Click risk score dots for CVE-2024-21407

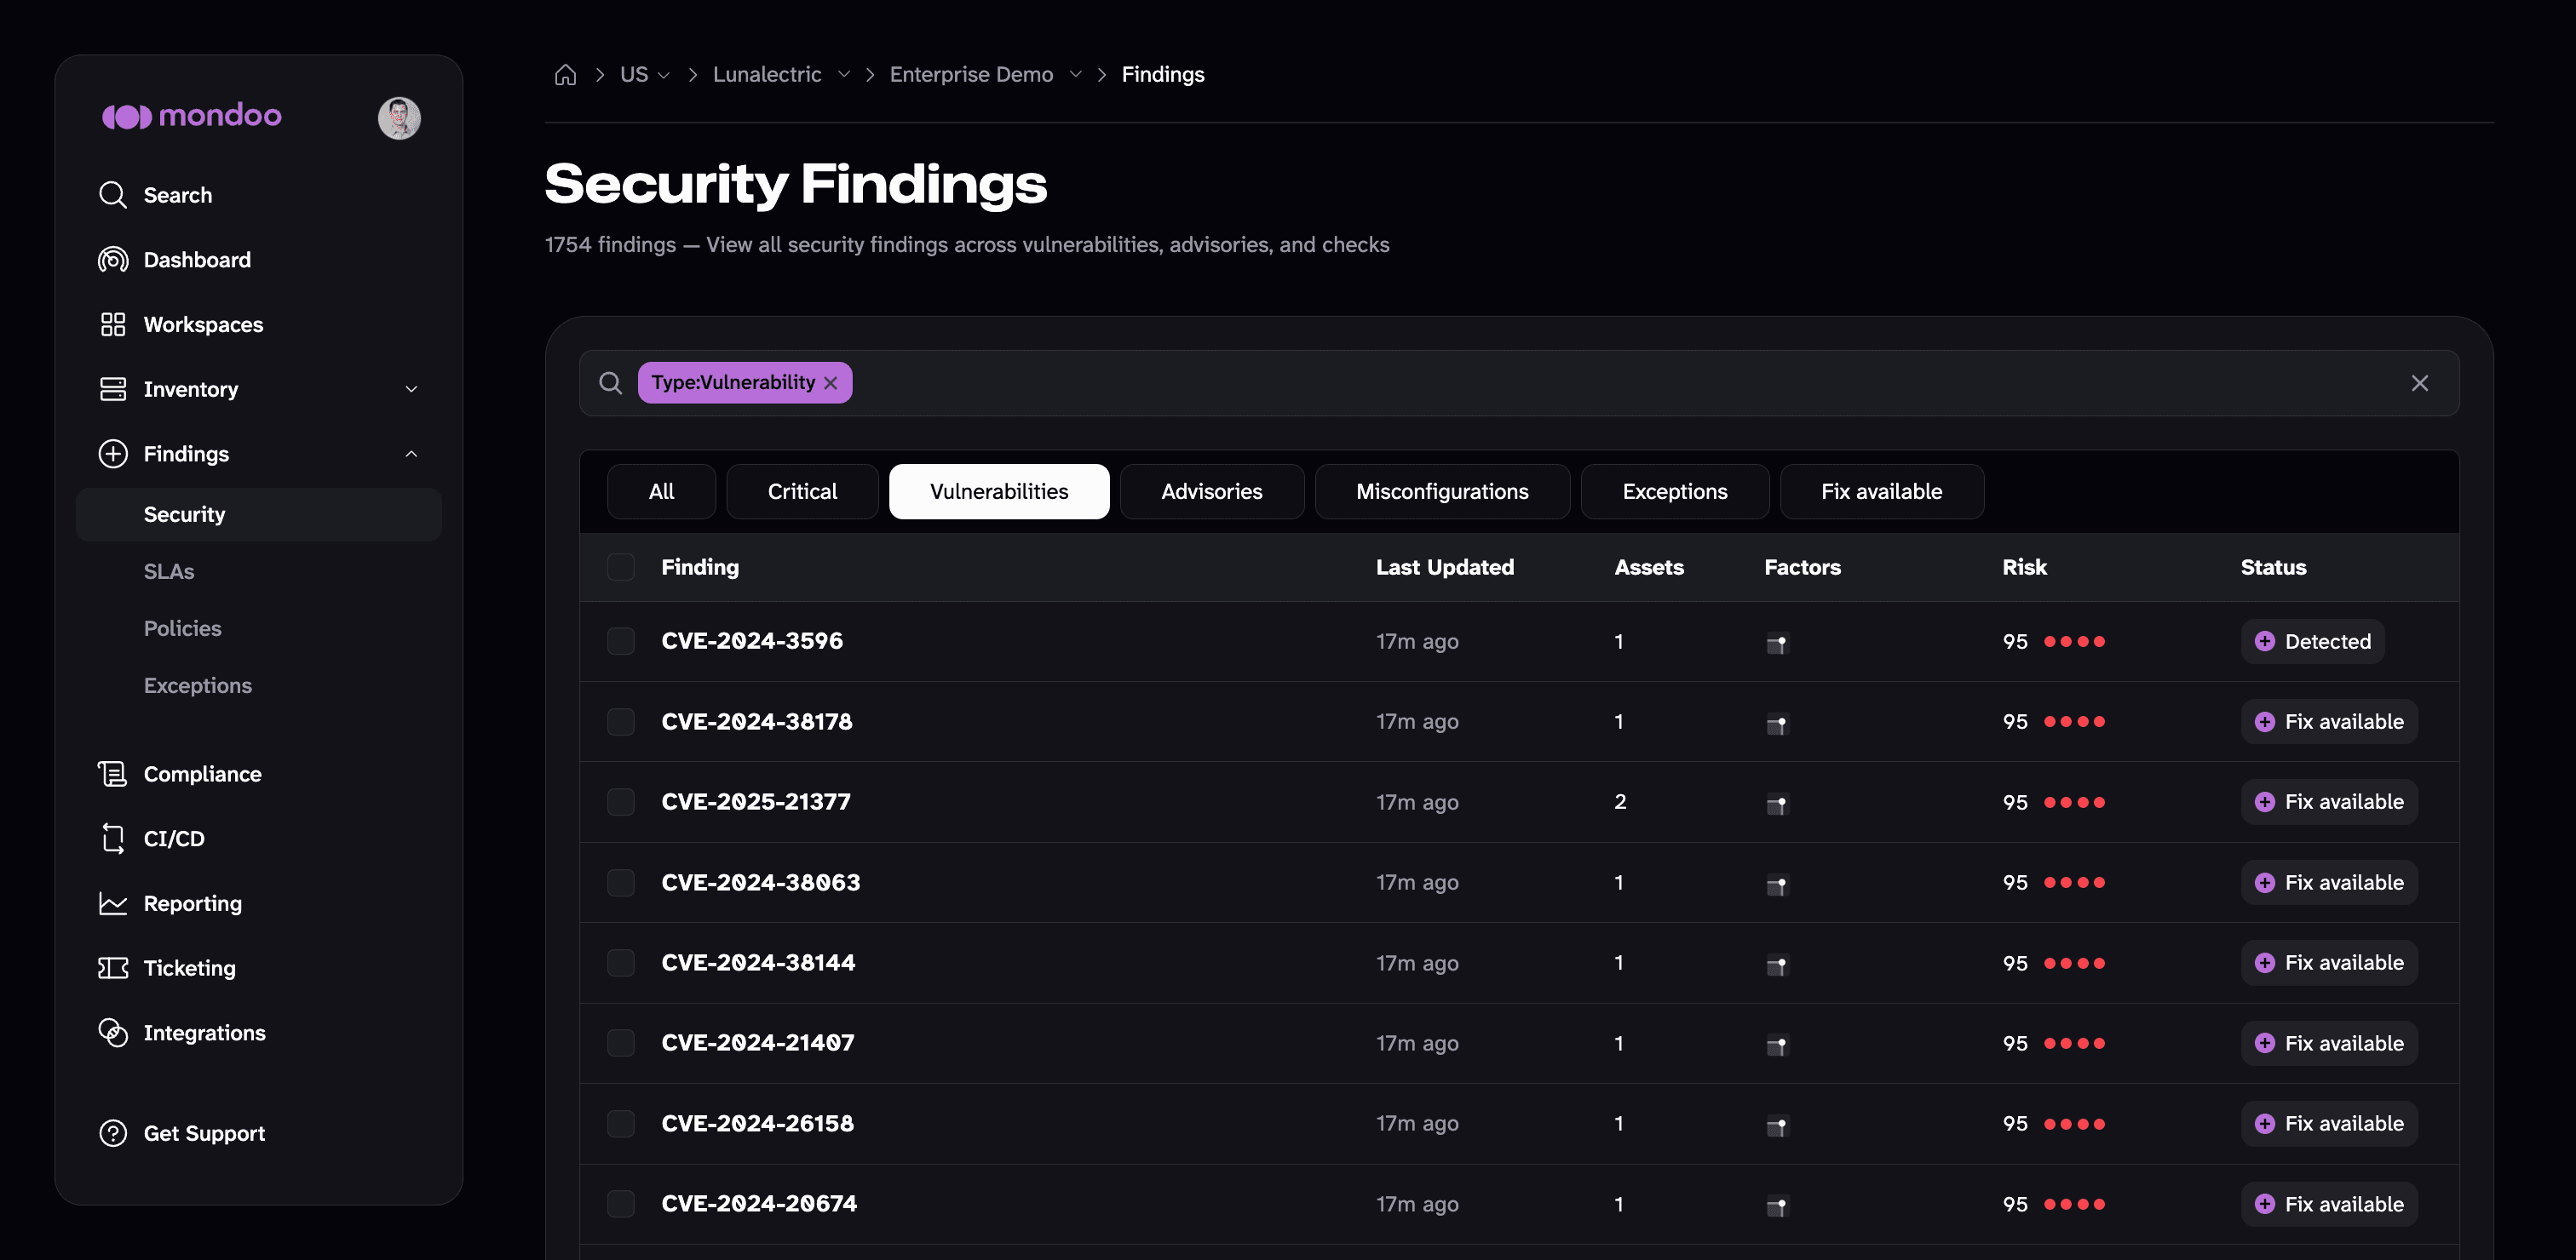point(2075,1043)
